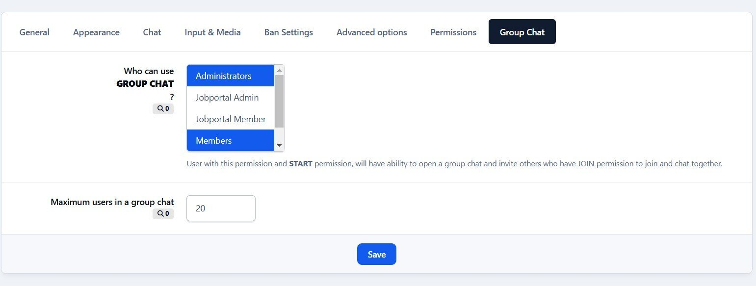View the Permissions tab

(453, 32)
